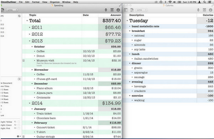The image size is (214, 139).
Task: Select the Column Titles style in sidebar
Action: click(5, 86)
